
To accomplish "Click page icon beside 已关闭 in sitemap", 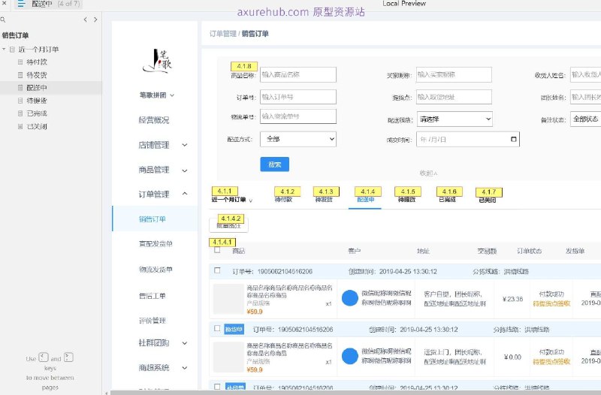I will (x=20, y=126).
